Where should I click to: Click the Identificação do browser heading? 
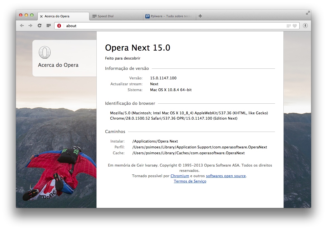coord(130,103)
